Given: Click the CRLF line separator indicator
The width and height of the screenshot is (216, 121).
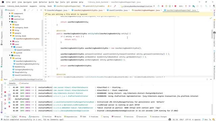Looking at the screenshot, I should point(182,120).
